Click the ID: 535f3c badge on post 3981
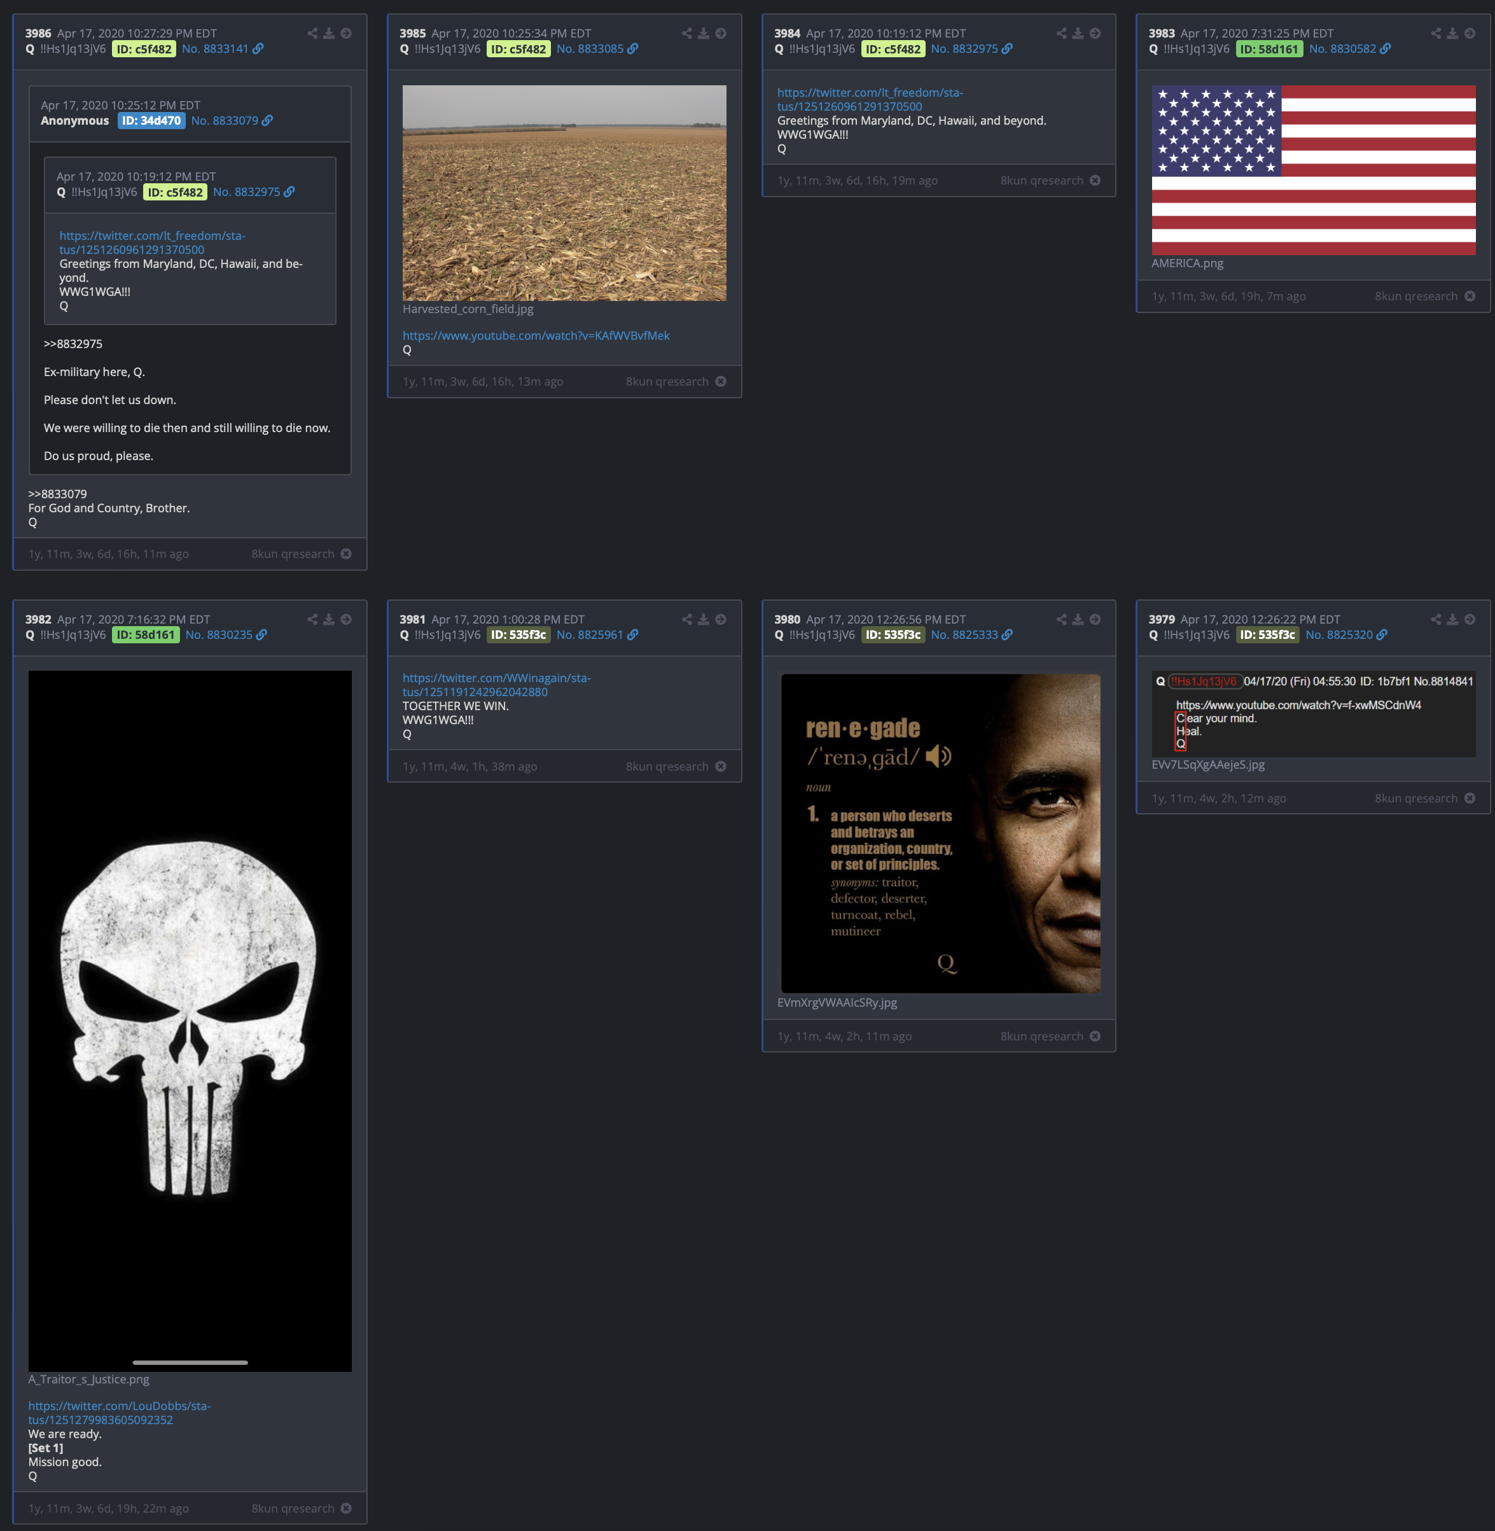The height and width of the screenshot is (1531, 1495). [519, 634]
